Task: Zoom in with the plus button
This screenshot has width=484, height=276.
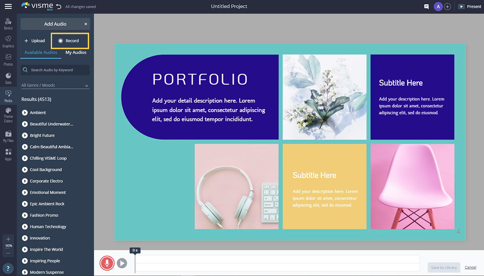Action: 8,239
